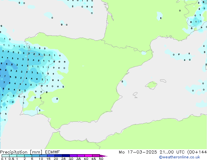The image size is (207, 160).
Task: Click the '10' legend scale label
Action: click(41, 159)
